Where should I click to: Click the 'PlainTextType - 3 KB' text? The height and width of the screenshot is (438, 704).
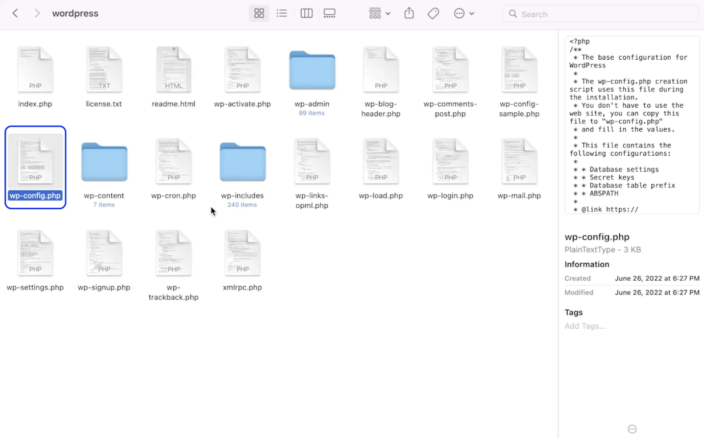(603, 250)
